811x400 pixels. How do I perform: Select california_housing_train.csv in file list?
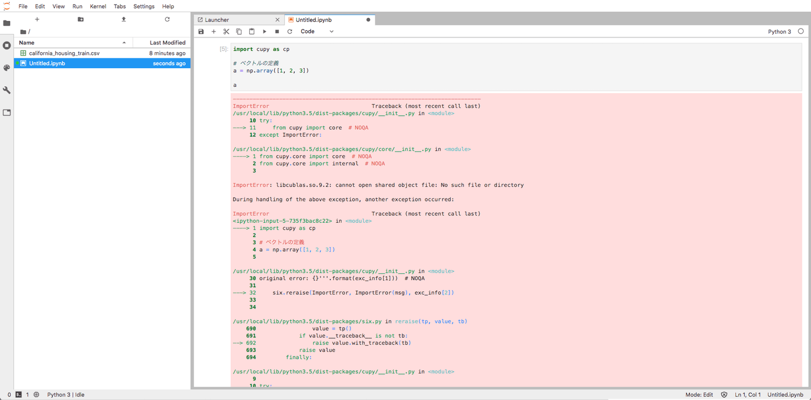[x=64, y=53]
